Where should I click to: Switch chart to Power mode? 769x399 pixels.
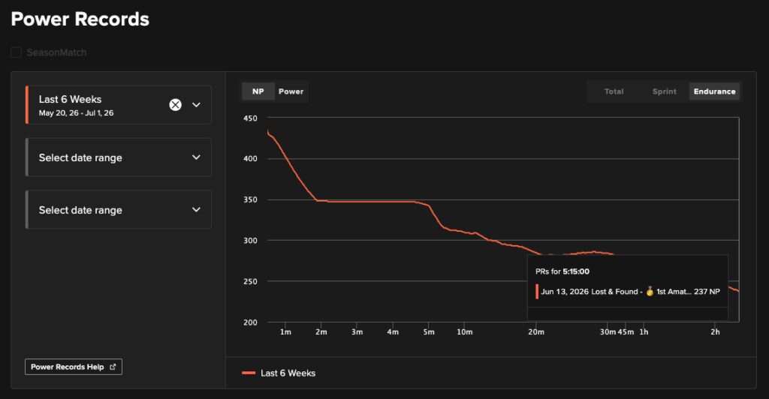(x=291, y=91)
